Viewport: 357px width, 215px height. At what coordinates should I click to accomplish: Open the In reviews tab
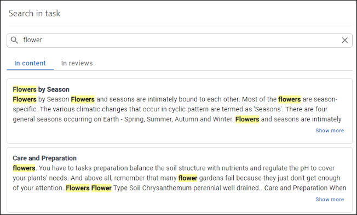click(x=77, y=63)
